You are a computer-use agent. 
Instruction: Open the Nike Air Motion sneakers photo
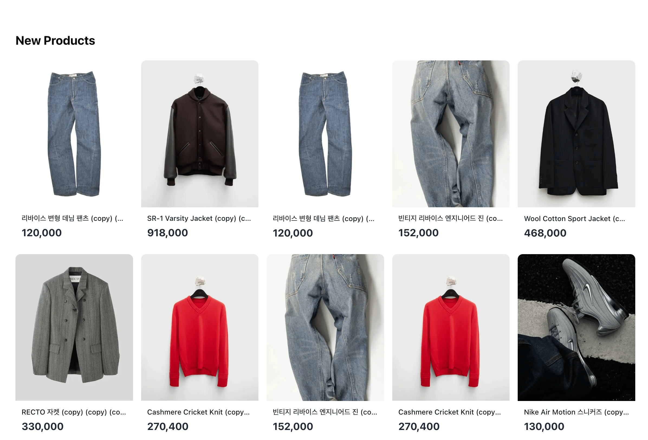point(576,327)
